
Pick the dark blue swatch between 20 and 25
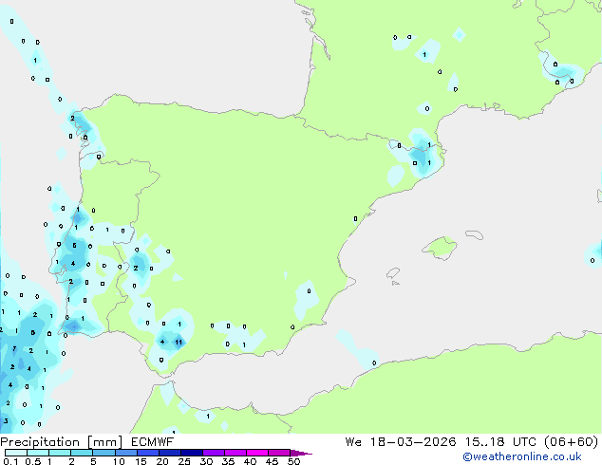(173, 453)
